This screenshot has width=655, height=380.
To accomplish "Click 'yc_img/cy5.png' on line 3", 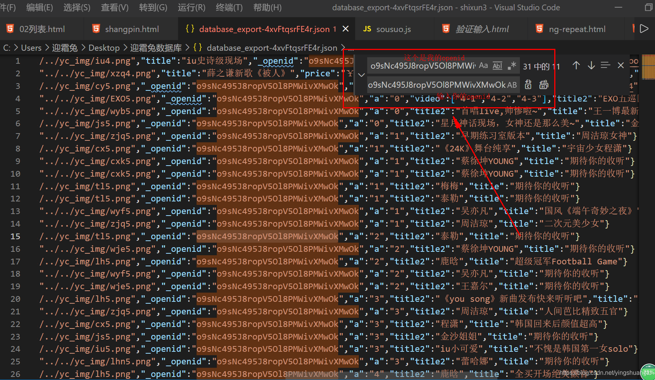I will pos(95,86).
